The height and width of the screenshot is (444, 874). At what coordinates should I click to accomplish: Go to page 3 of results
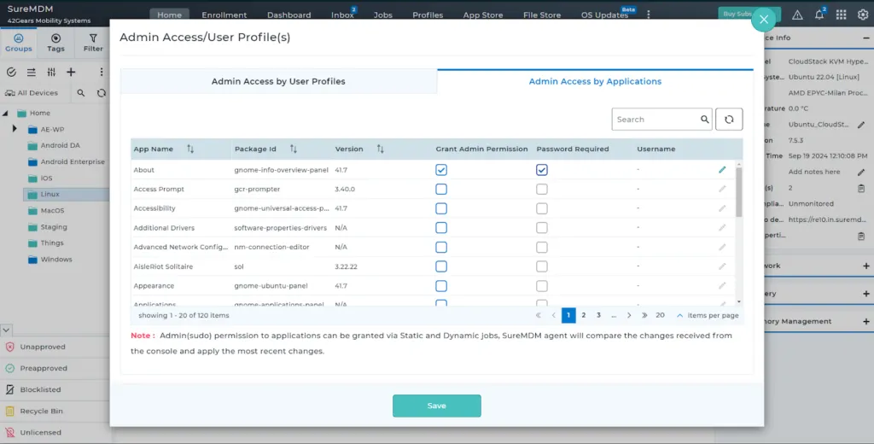[598, 315]
